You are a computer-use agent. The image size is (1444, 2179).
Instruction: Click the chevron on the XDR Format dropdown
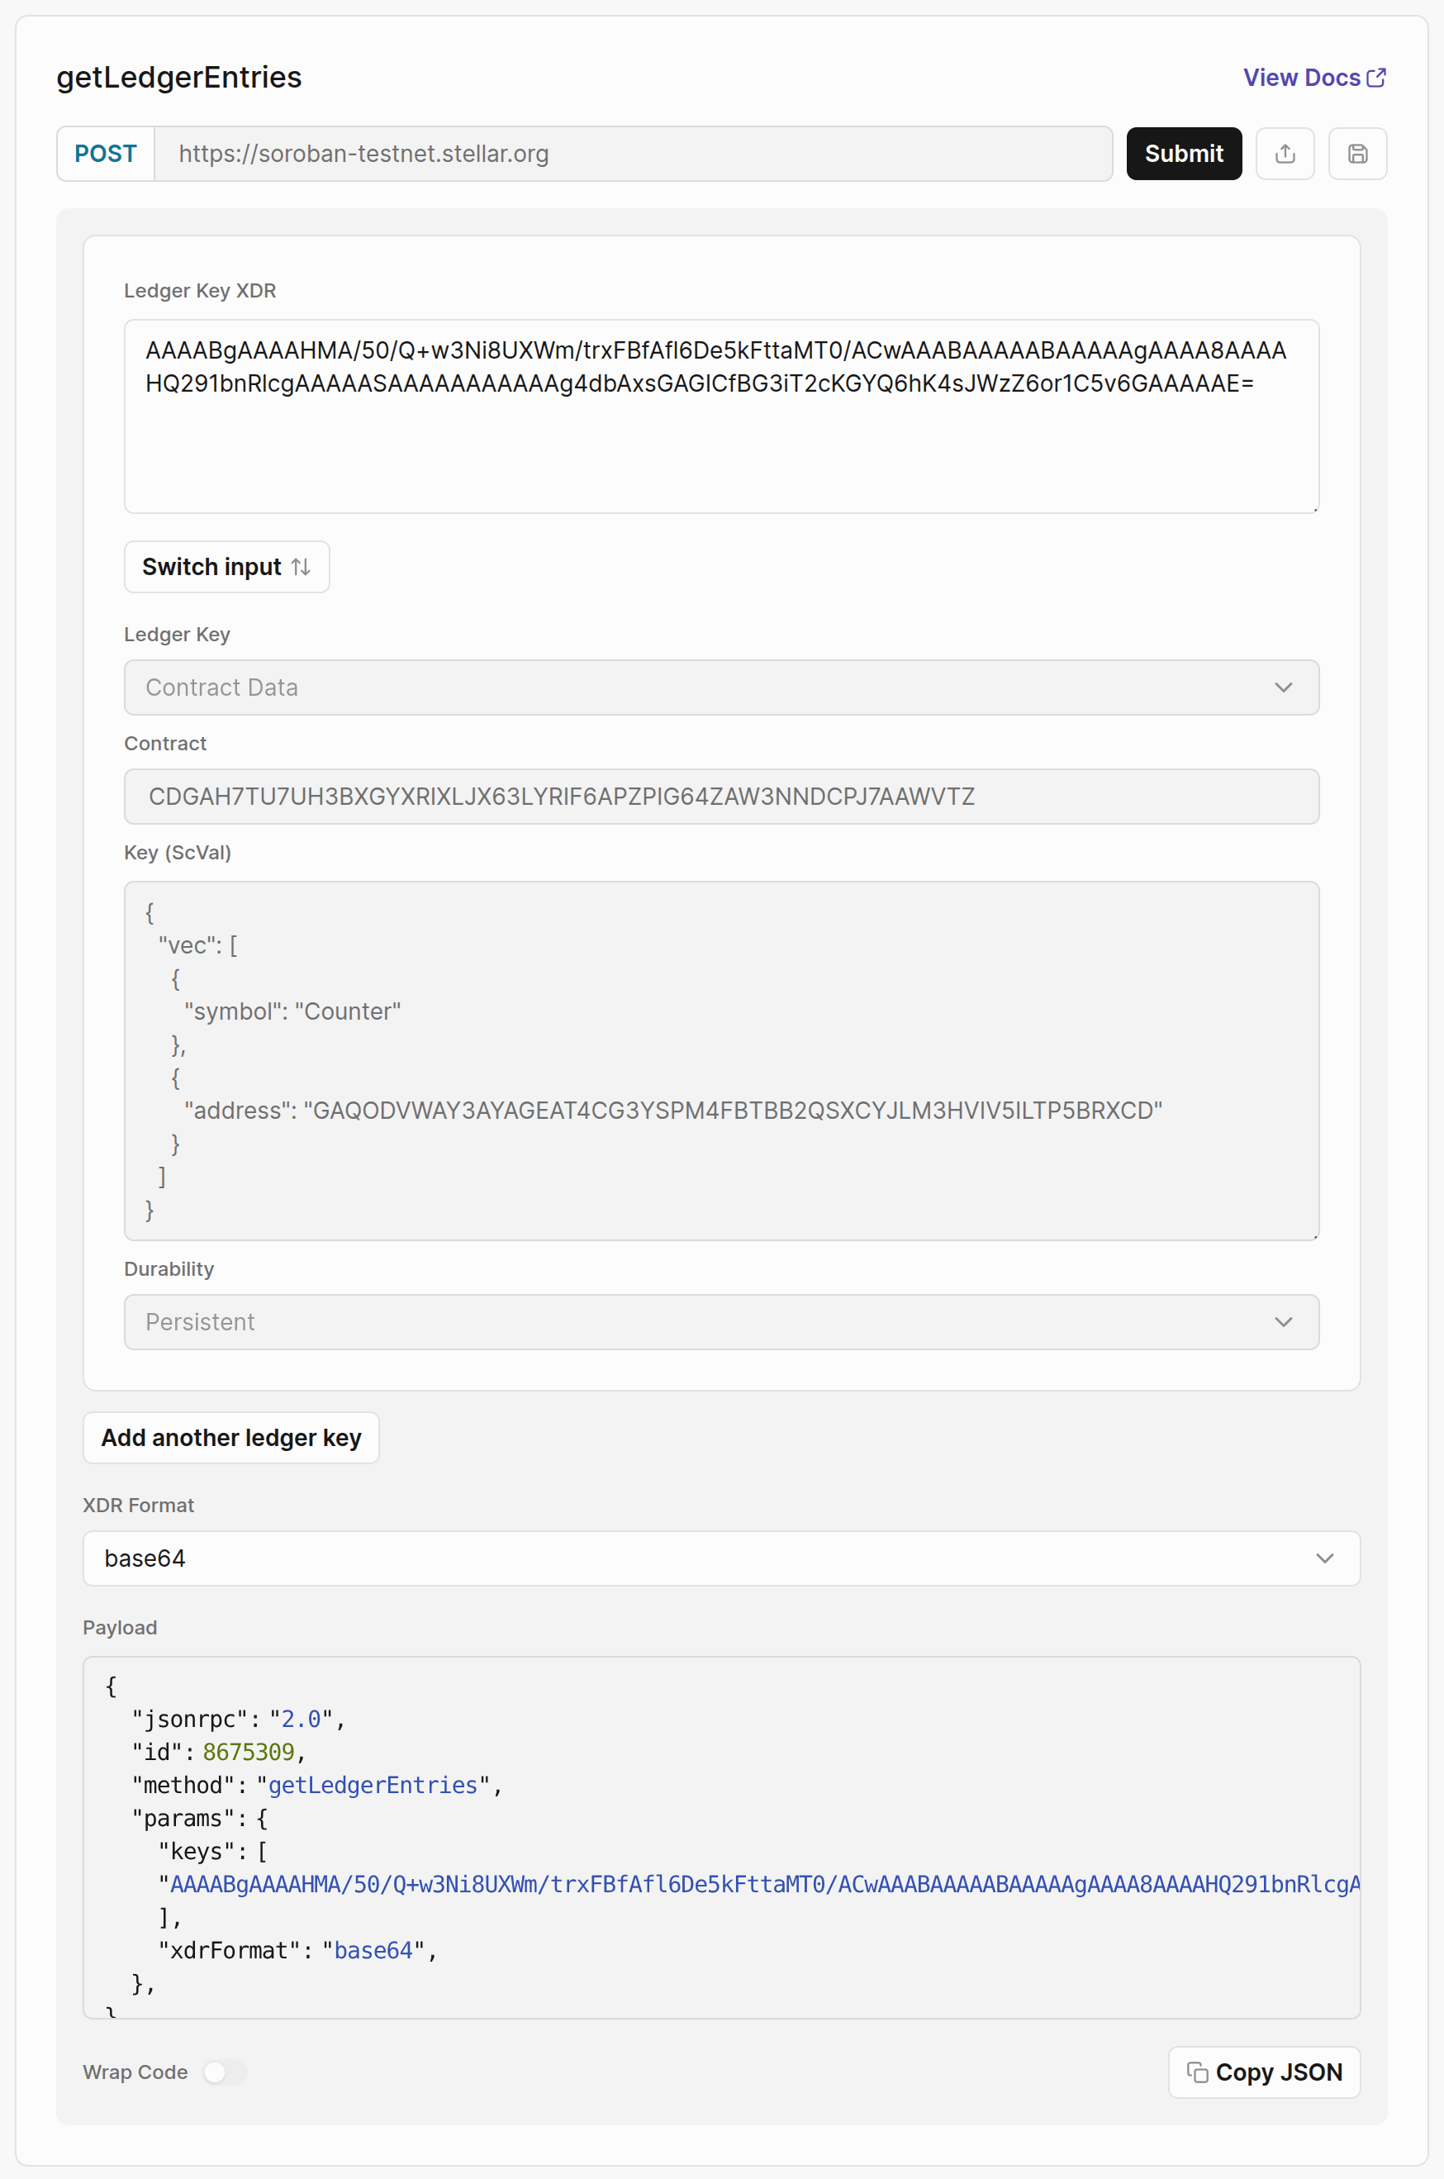(x=1326, y=1558)
